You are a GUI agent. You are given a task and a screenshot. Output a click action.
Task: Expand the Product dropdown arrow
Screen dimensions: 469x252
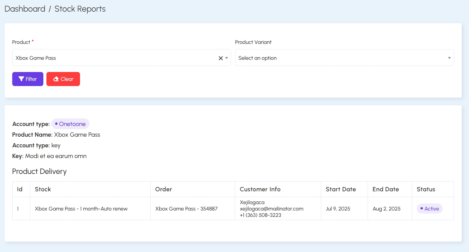(227, 58)
